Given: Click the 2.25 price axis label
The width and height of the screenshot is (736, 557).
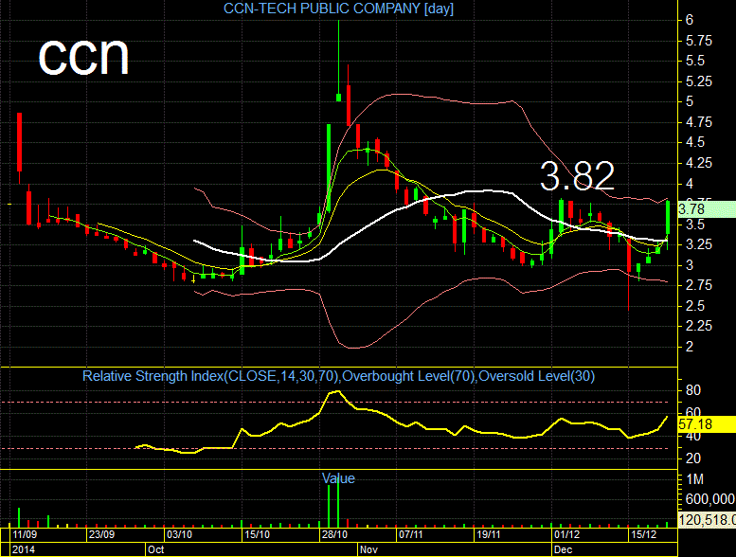Looking at the screenshot, I should [x=699, y=326].
